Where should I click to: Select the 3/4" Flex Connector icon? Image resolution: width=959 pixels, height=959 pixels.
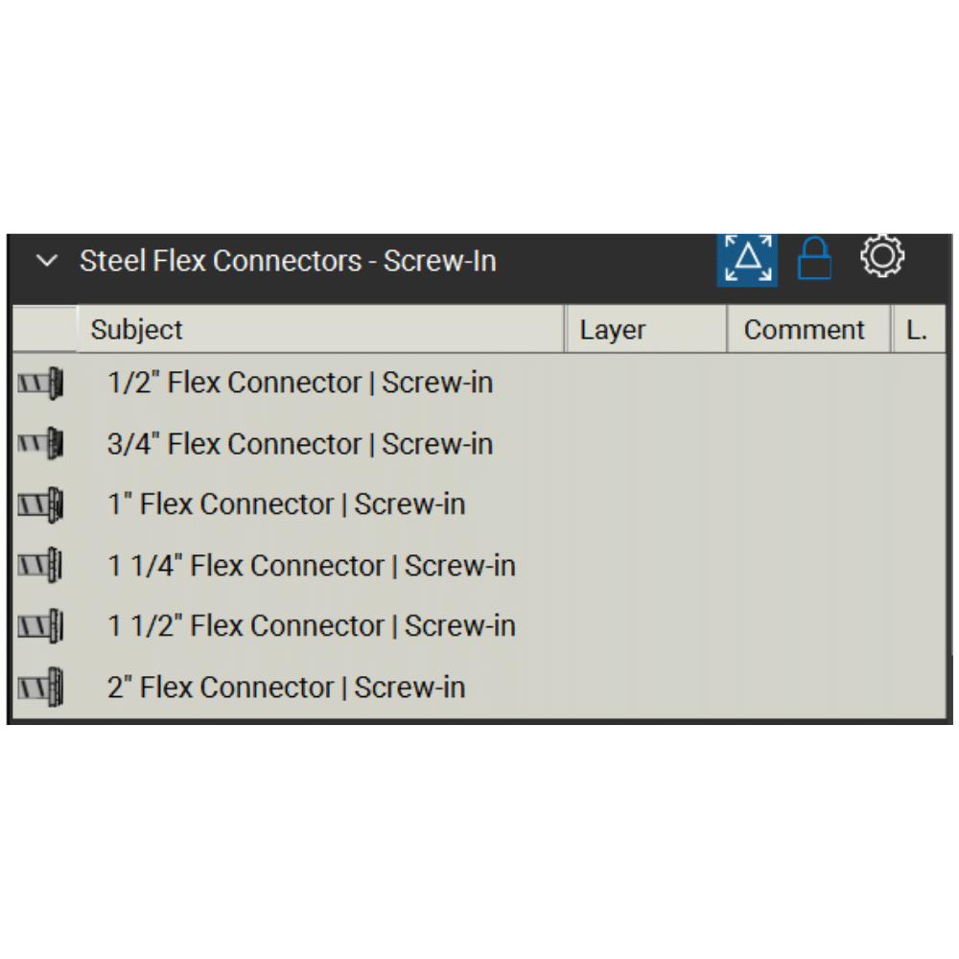coord(40,444)
